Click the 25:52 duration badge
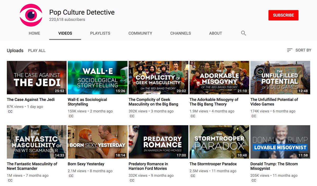Image resolution: width=317 pixels, height=186 pixels. point(59,91)
